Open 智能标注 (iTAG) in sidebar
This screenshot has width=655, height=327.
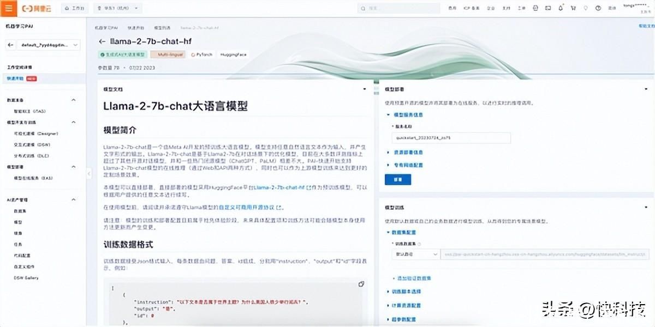29,111
